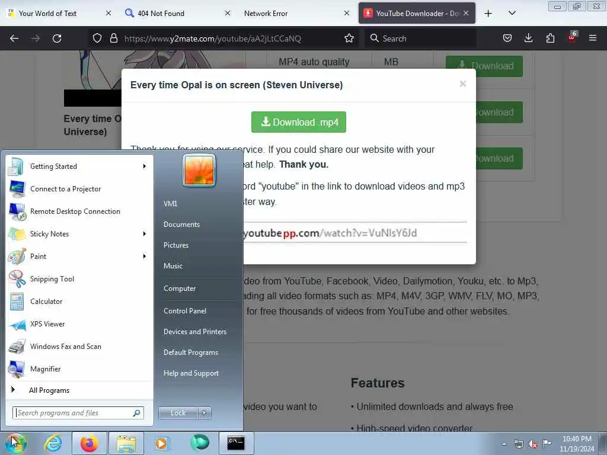
Task: Click the muted volume tray icon
Action: point(533,444)
